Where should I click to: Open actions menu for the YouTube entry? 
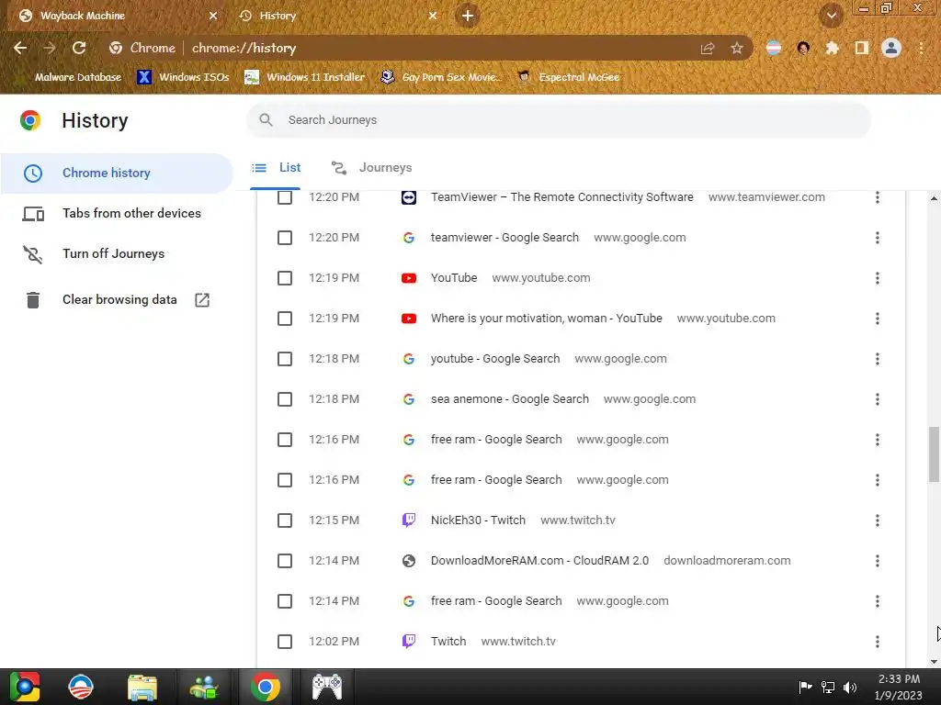click(878, 278)
